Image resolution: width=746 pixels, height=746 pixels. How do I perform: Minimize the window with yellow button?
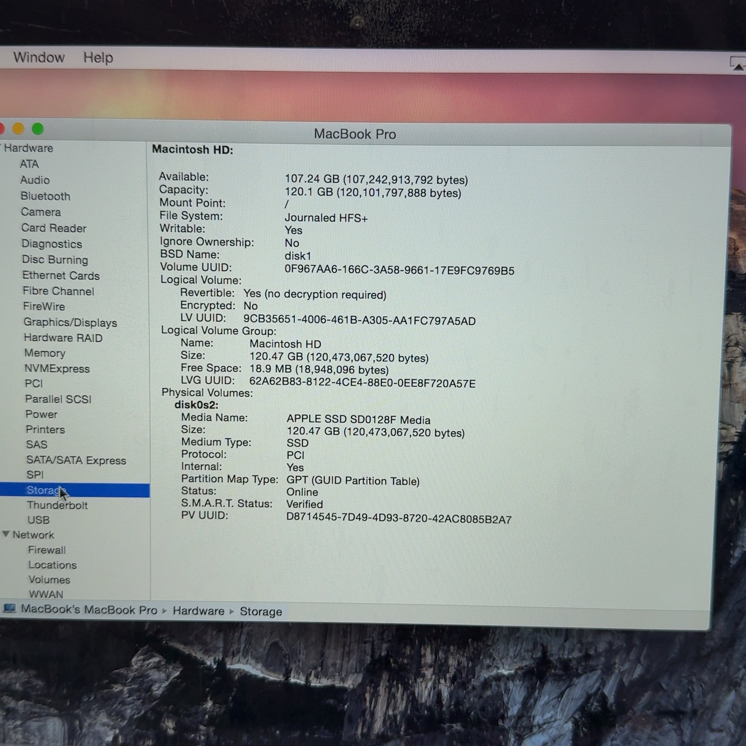18,128
